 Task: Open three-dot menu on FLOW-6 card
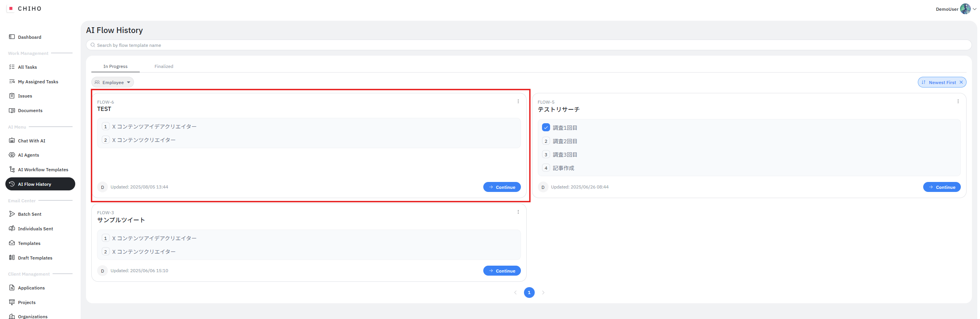[518, 102]
